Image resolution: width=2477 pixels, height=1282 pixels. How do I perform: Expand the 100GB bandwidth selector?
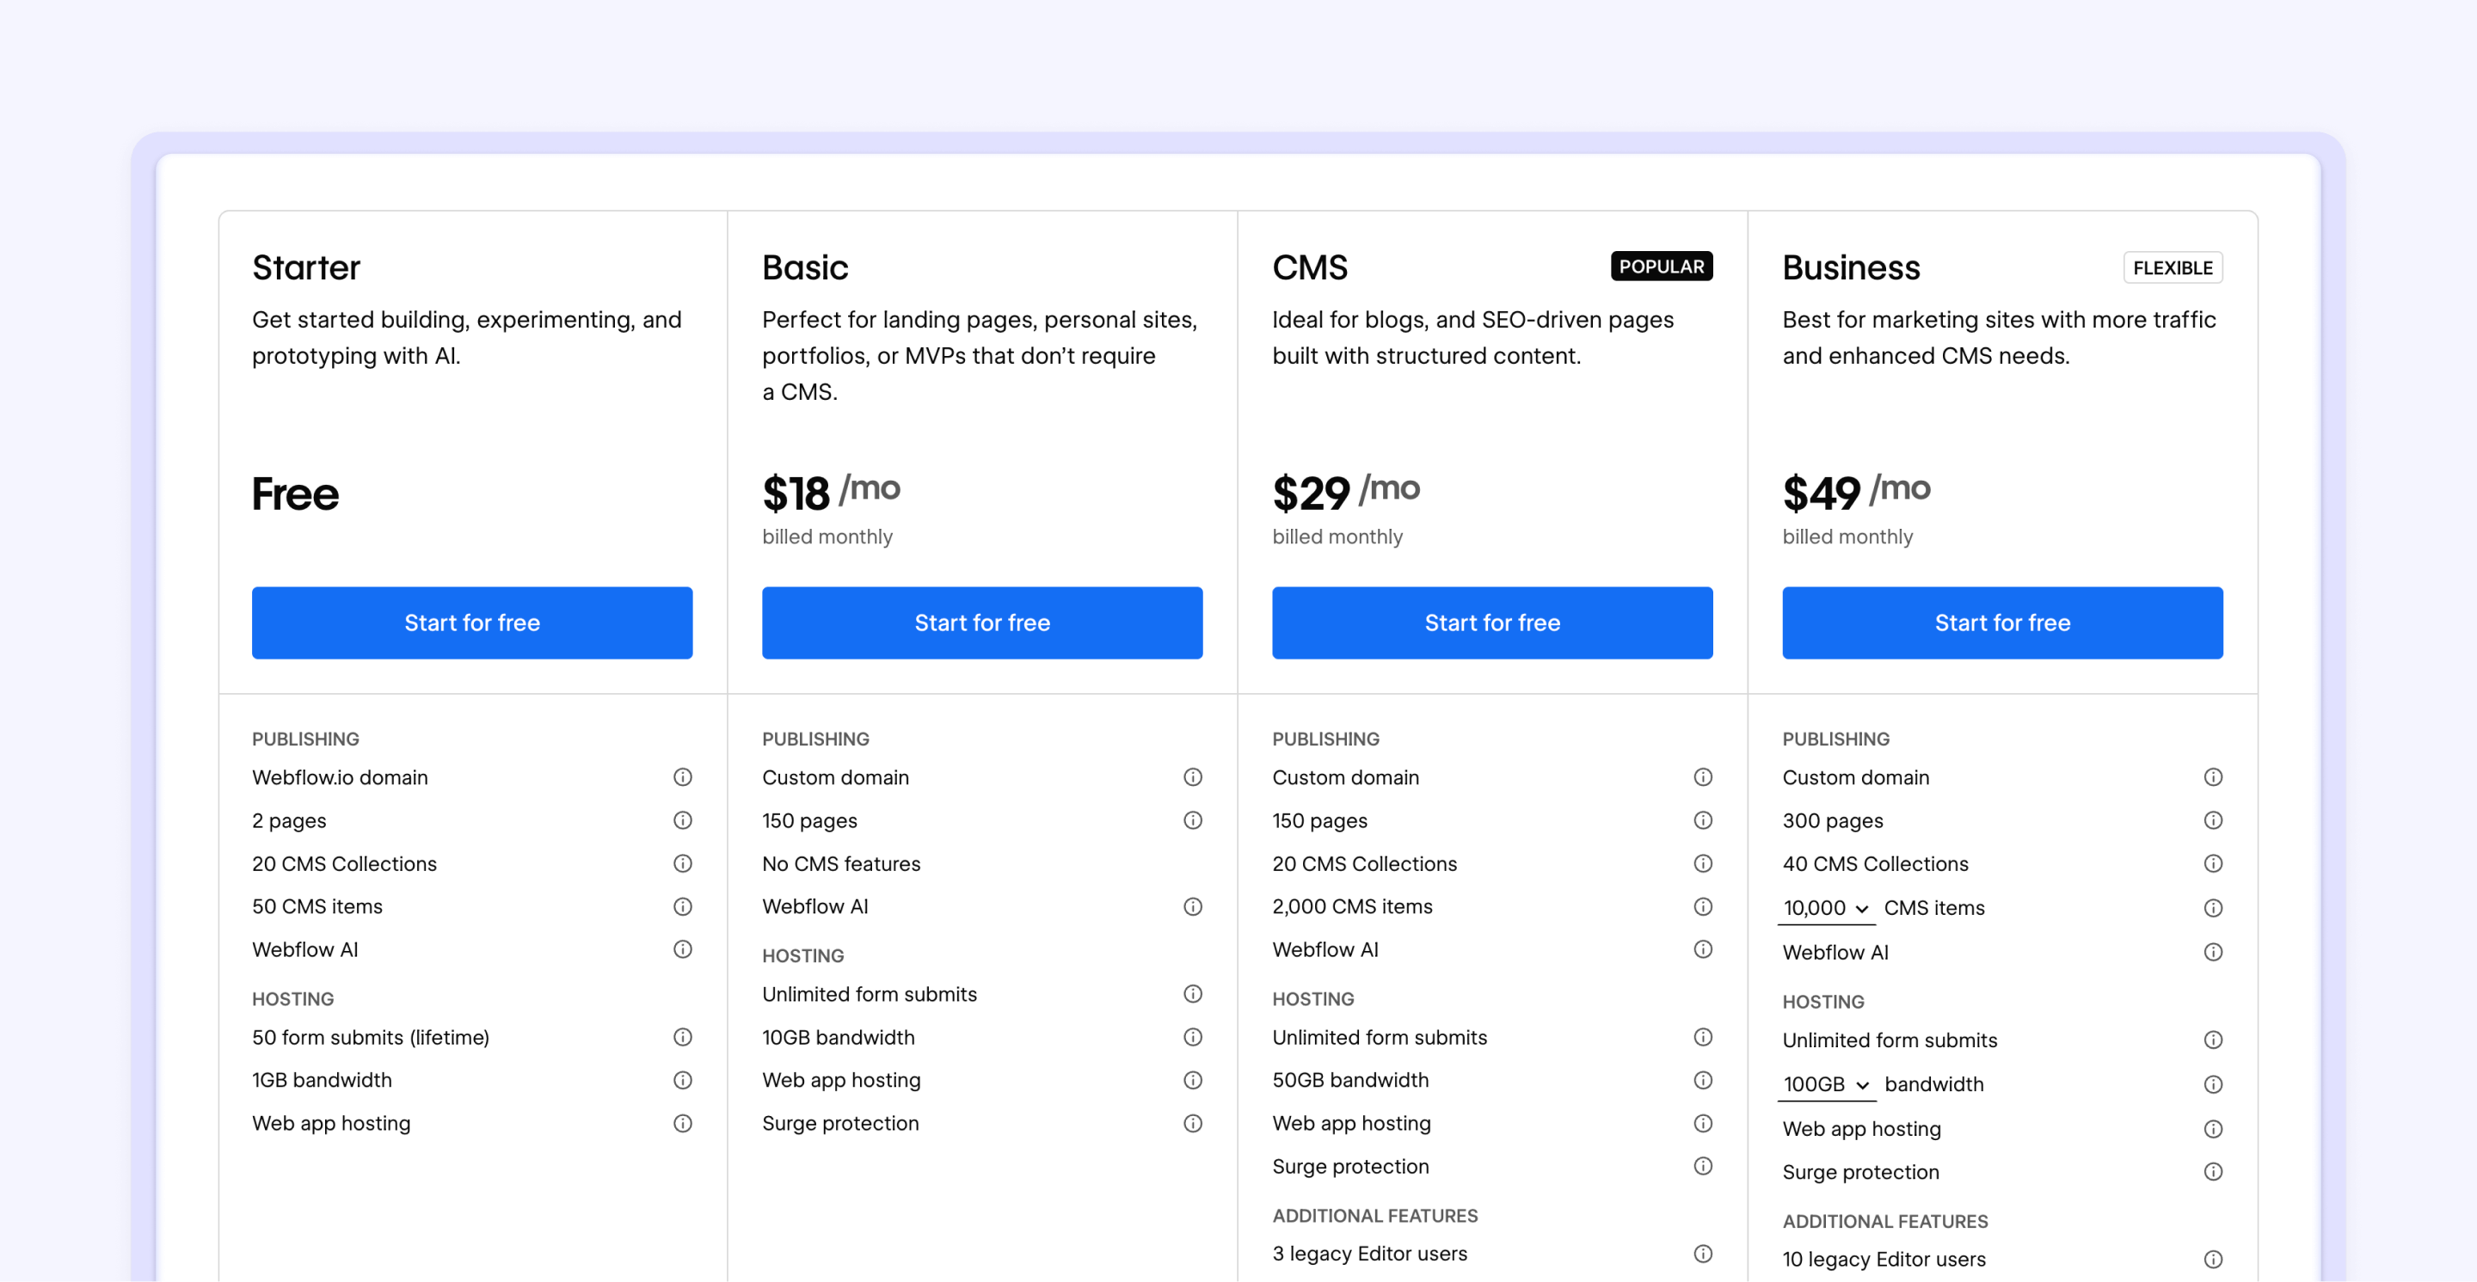pos(1826,1084)
